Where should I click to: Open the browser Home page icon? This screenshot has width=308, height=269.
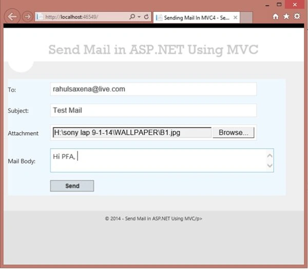(276, 17)
